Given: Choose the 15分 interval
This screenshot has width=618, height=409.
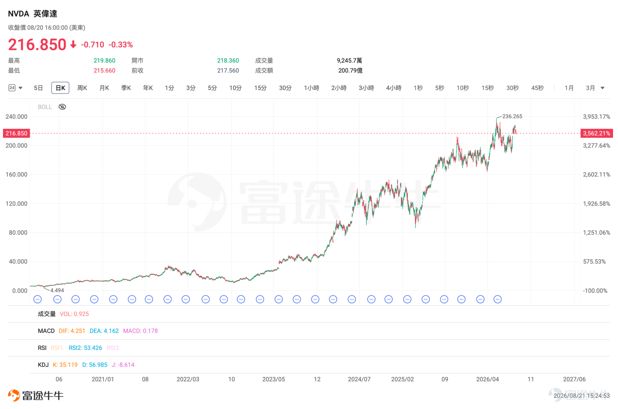Looking at the screenshot, I should coord(260,88).
